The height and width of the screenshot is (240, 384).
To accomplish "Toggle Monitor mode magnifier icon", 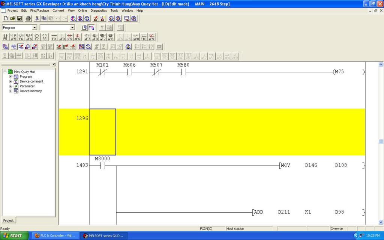I will pyautogui.click(x=28, y=46).
